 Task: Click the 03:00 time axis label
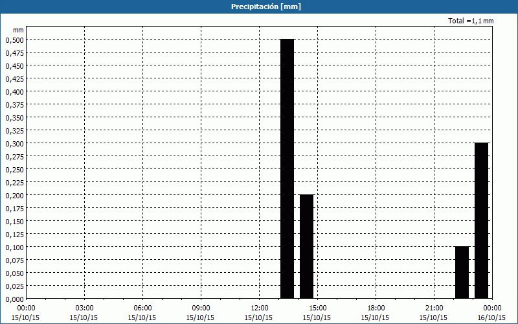[x=84, y=308]
